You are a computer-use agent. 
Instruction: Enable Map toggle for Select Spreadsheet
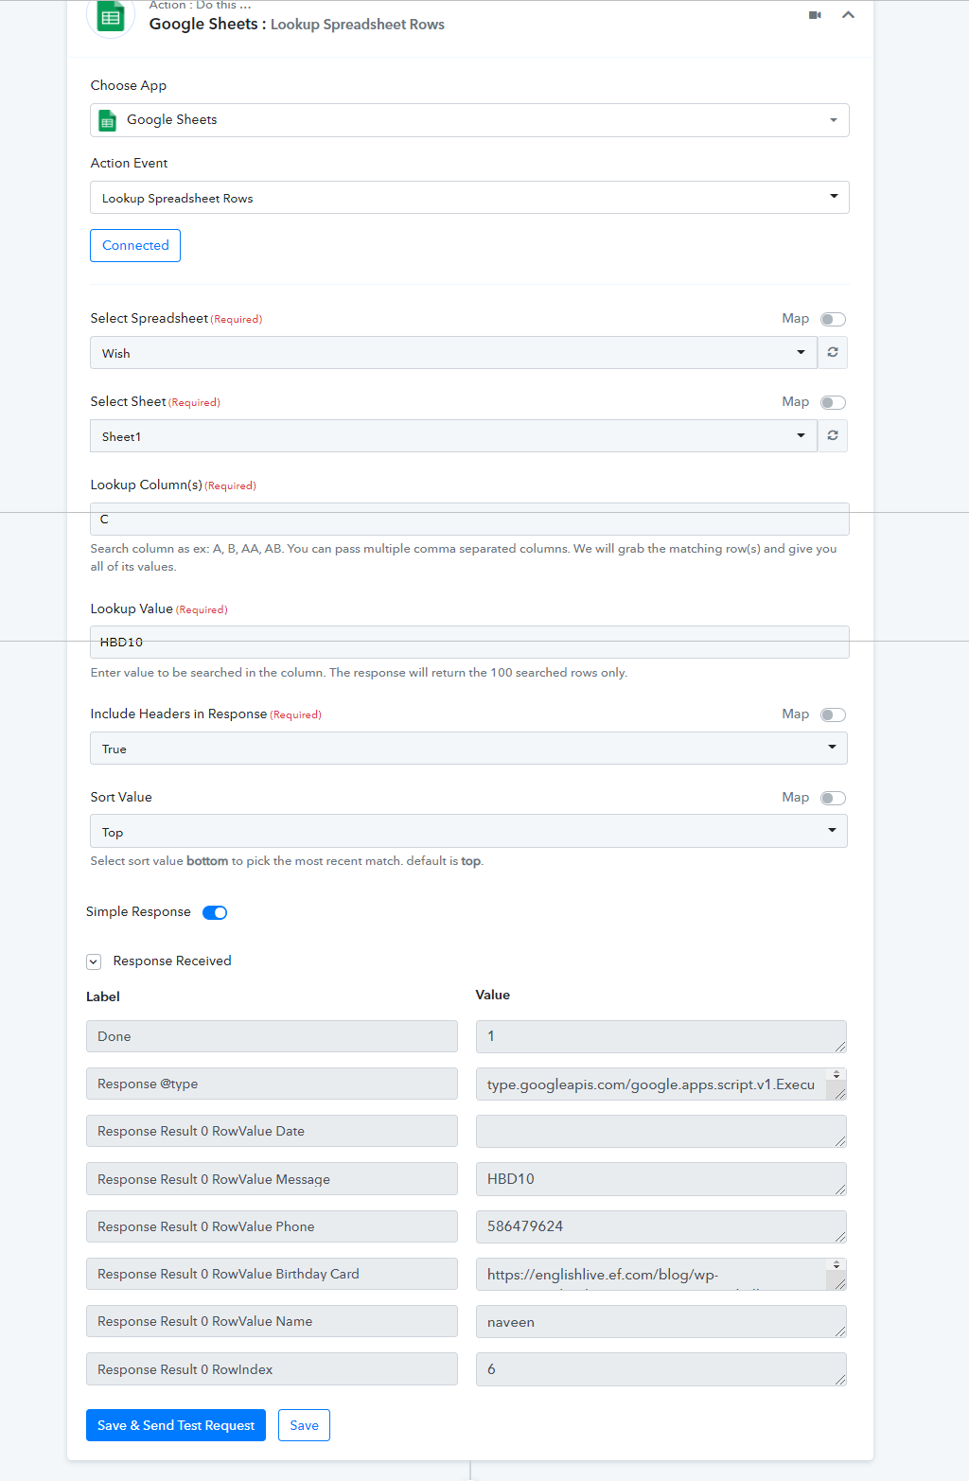(x=833, y=319)
